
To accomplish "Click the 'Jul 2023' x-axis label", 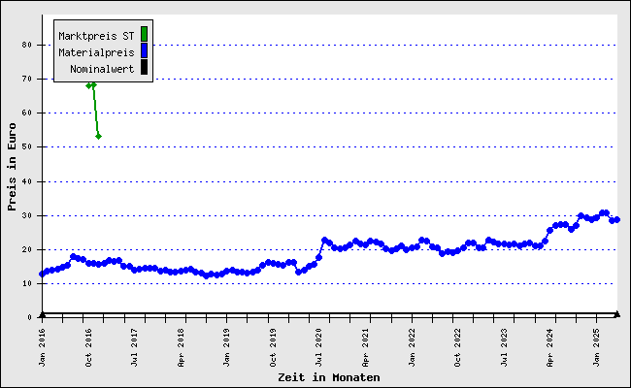I will 504,347.
